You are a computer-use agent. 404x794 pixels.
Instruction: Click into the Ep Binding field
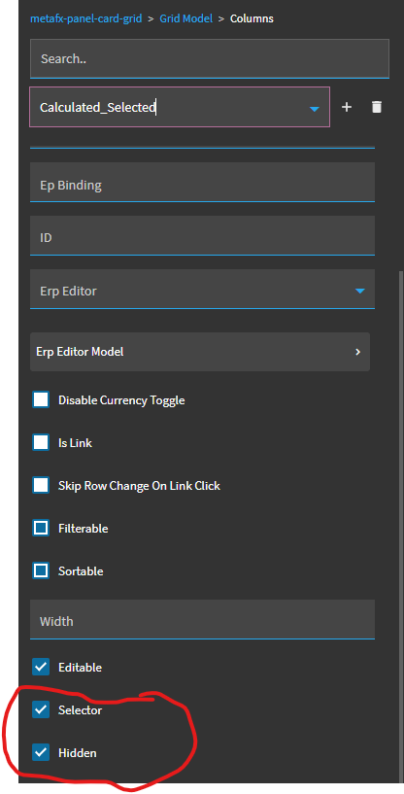203,183
